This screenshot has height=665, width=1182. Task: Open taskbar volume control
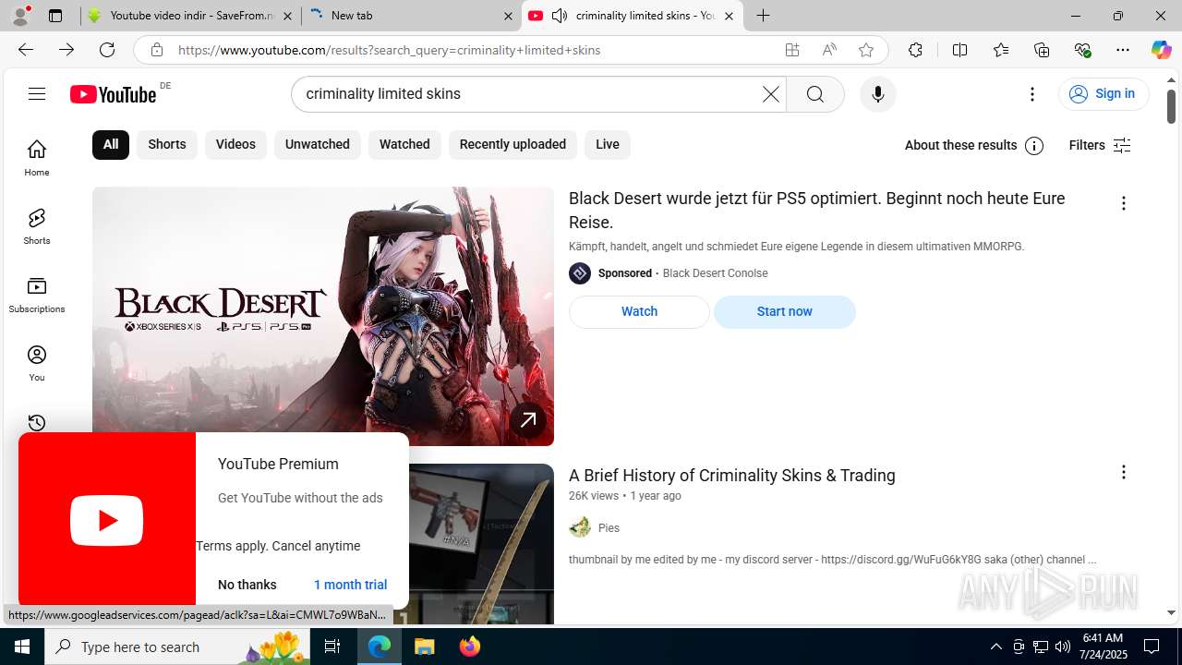coord(1063,647)
